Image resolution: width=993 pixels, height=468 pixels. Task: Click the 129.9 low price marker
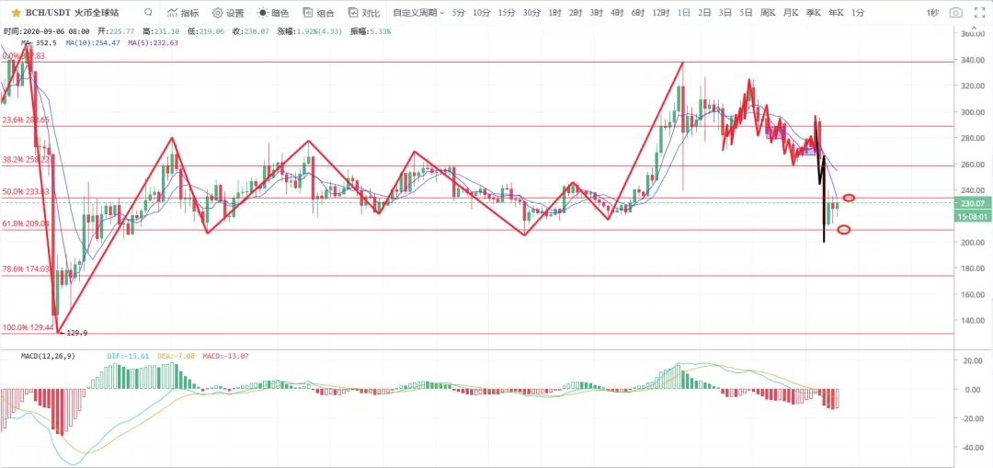tap(76, 333)
